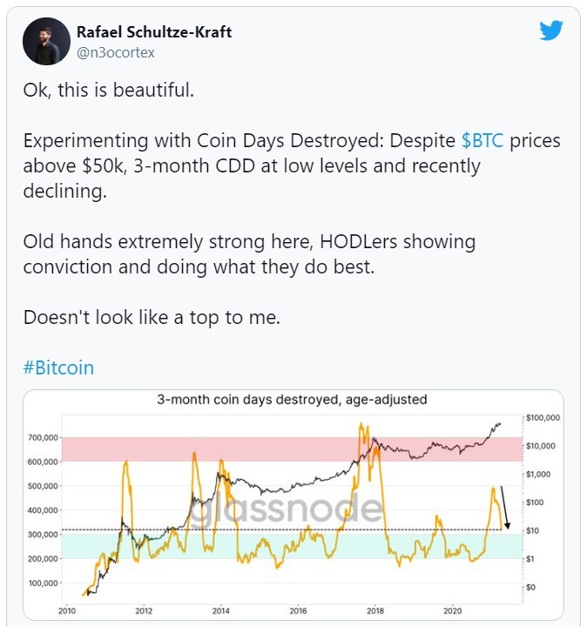Click the $100,000 price axis label
586x627 pixels.
(544, 419)
